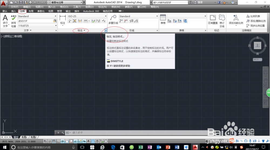Switch to the 布局1 layout tab

click(24, 137)
